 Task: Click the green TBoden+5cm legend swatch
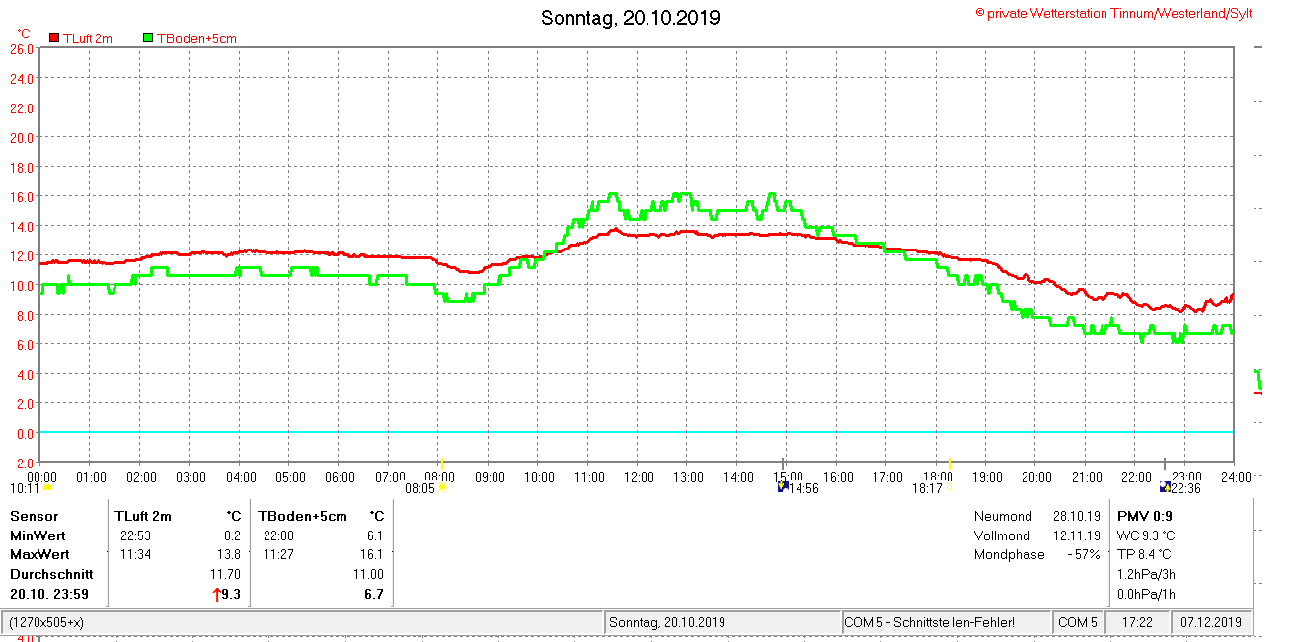coord(148,37)
